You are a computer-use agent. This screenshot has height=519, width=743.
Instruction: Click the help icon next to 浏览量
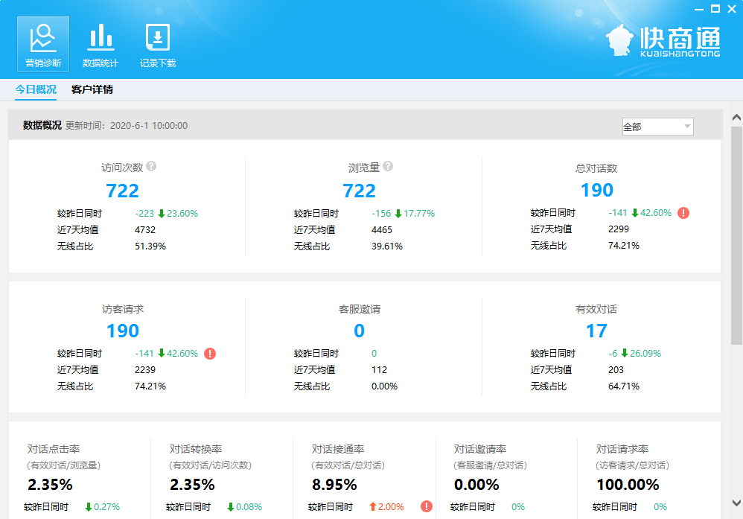tap(388, 167)
